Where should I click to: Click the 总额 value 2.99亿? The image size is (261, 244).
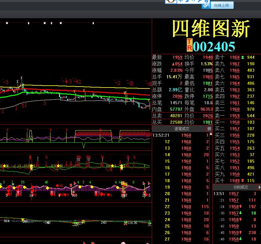point(176,90)
